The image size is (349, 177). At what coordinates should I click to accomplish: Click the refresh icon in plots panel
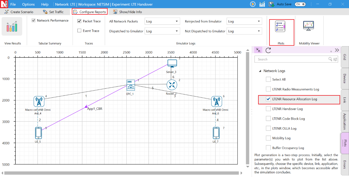pos(268,50)
